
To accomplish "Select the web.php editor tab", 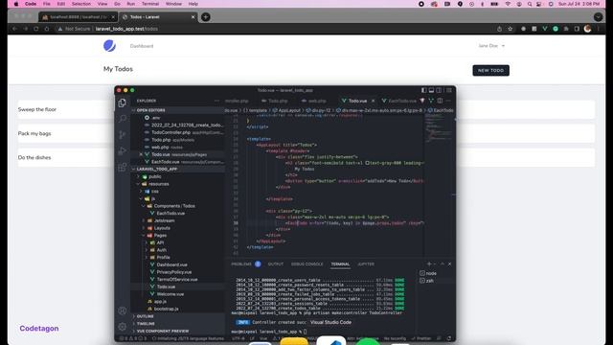I will [314, 101].
